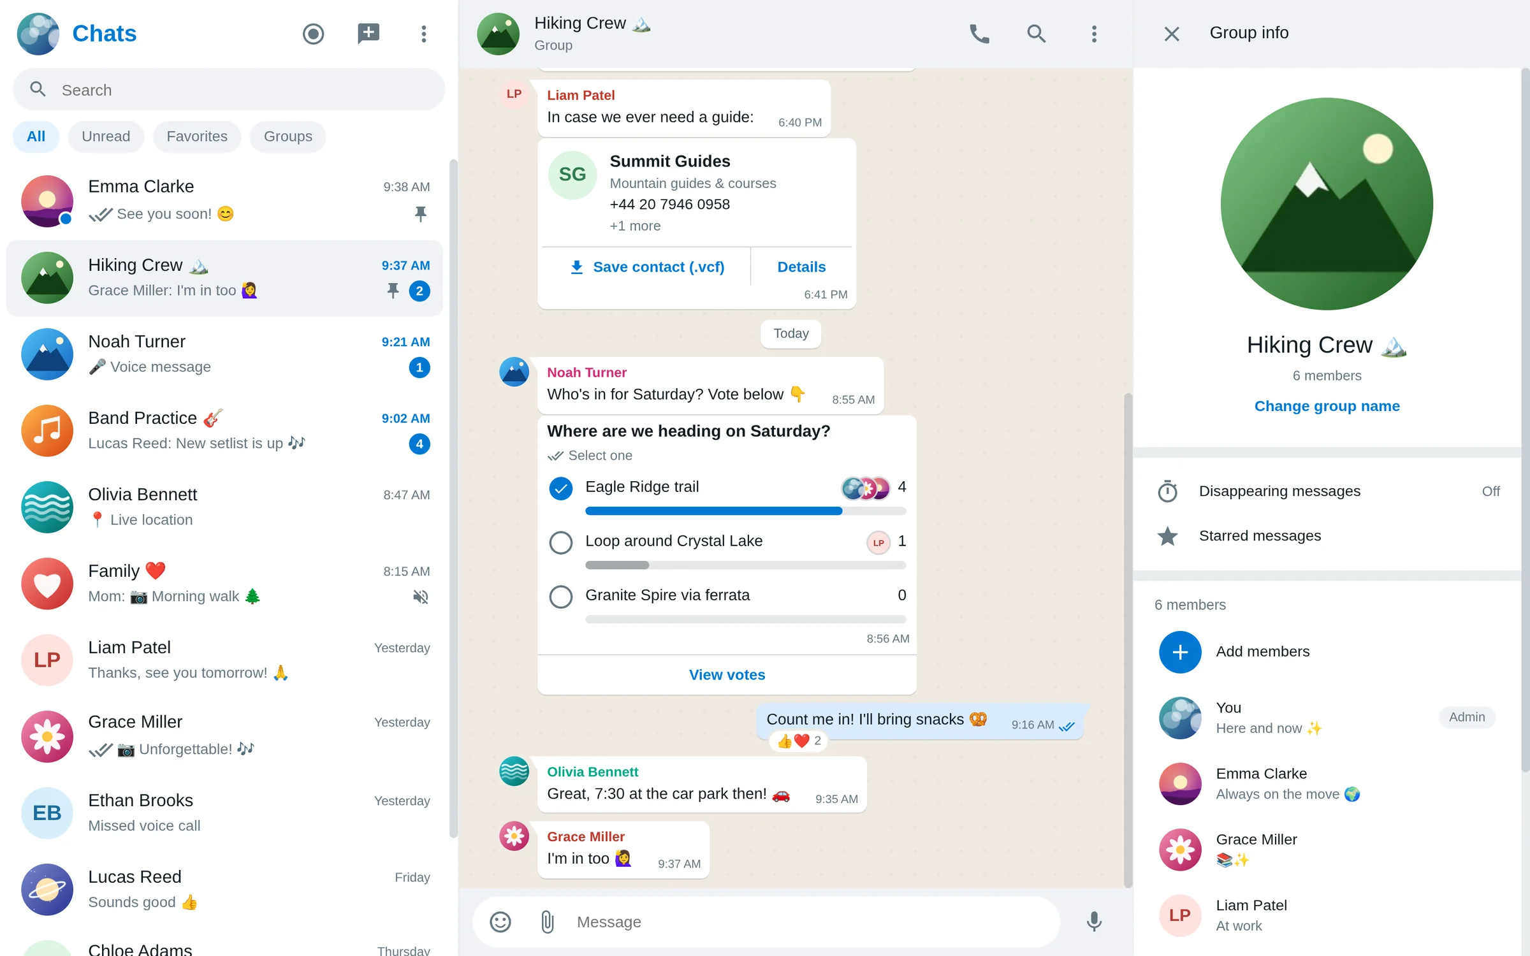Open the Ethan Brooks chat

pos(224,813)
